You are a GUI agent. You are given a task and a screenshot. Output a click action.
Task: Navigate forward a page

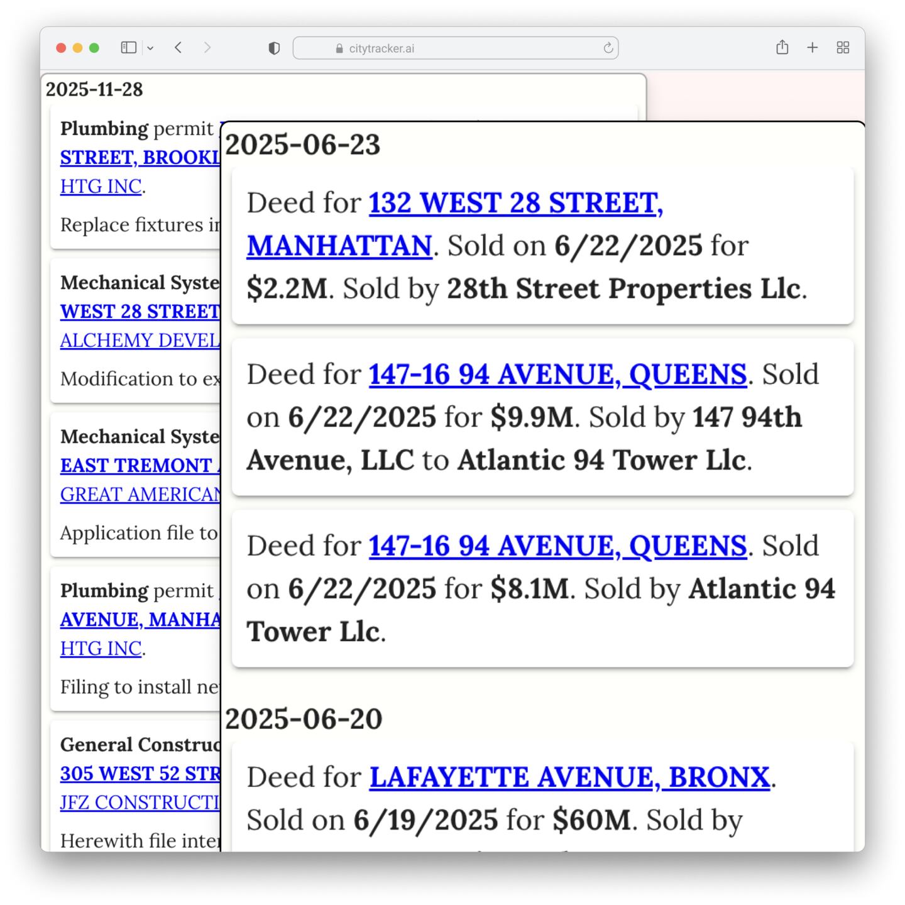click(207, 47)
